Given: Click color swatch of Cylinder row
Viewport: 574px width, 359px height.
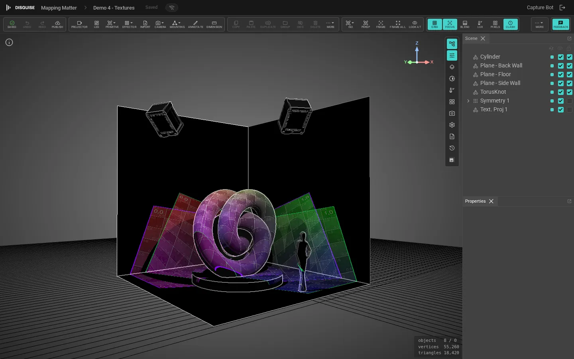Looking at the screenshot, I should click(x=552, y=57).
